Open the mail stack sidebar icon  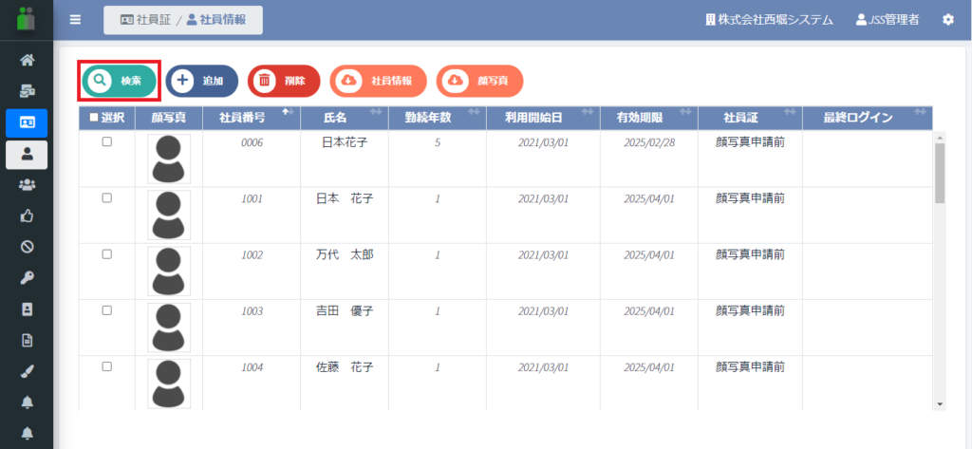pyautogui.click(x=27, y=92)
